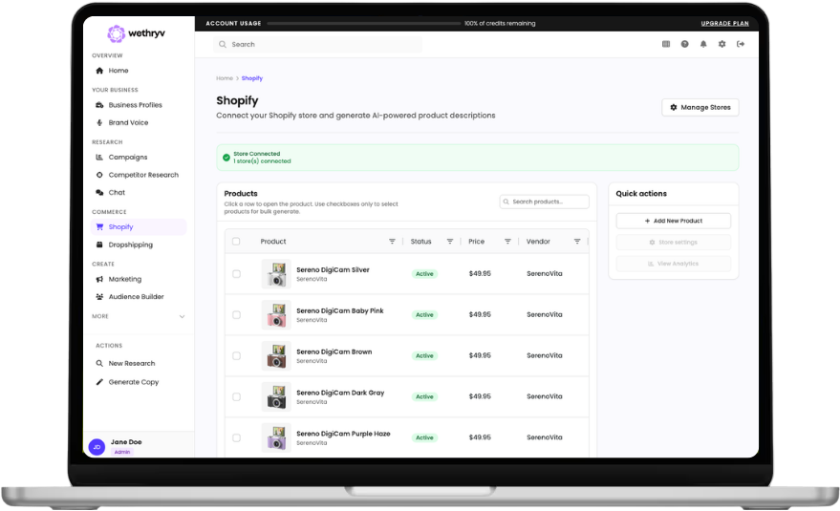Click SerenoVita vendor for DigiCam Dark Gray

[x=545, y=396]
